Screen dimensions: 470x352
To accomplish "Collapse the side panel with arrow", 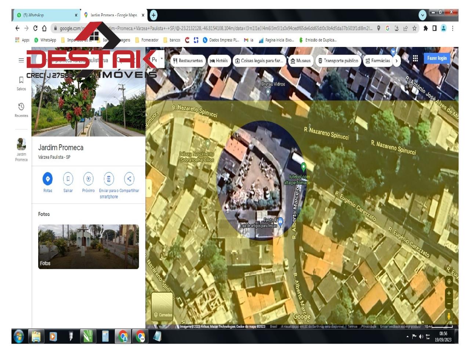I will (149, 188).
